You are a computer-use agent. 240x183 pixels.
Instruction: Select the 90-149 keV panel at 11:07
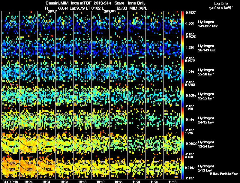pos(154,47)
